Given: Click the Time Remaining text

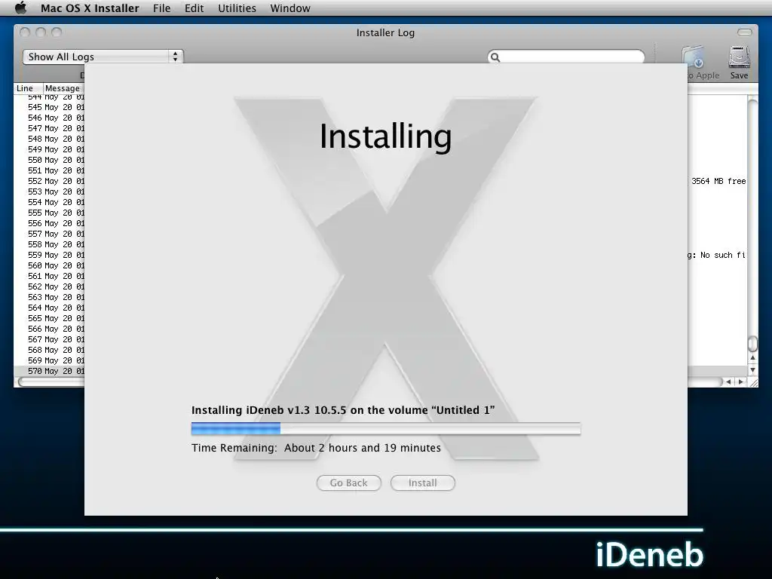Looking at the screenshot, I should (x=316, y=448).
